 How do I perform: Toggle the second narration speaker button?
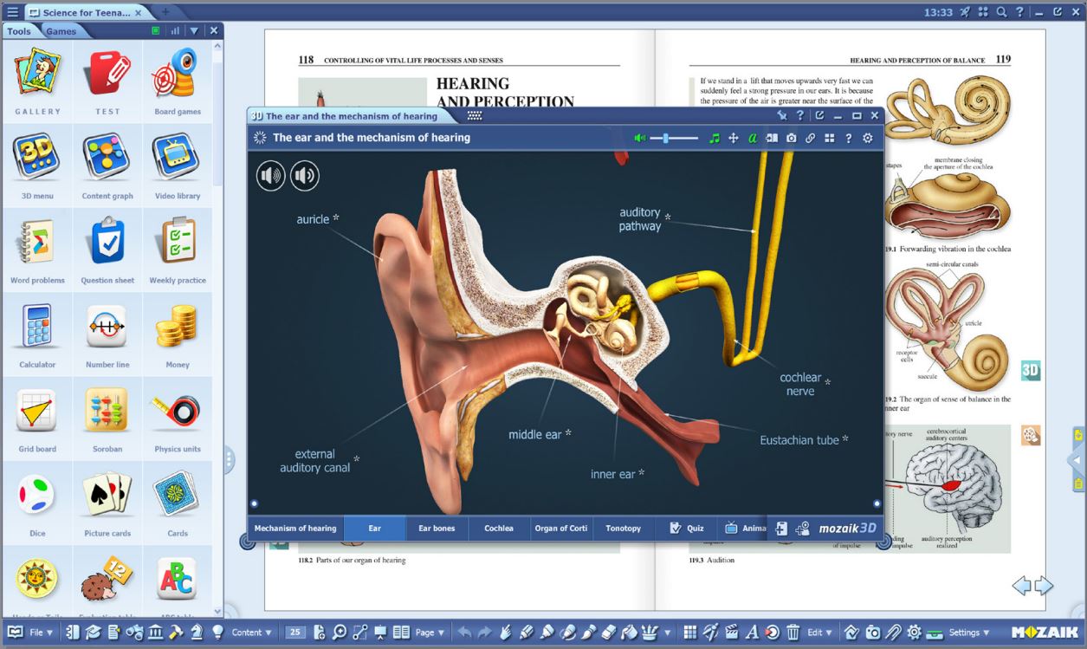(304, 176)
